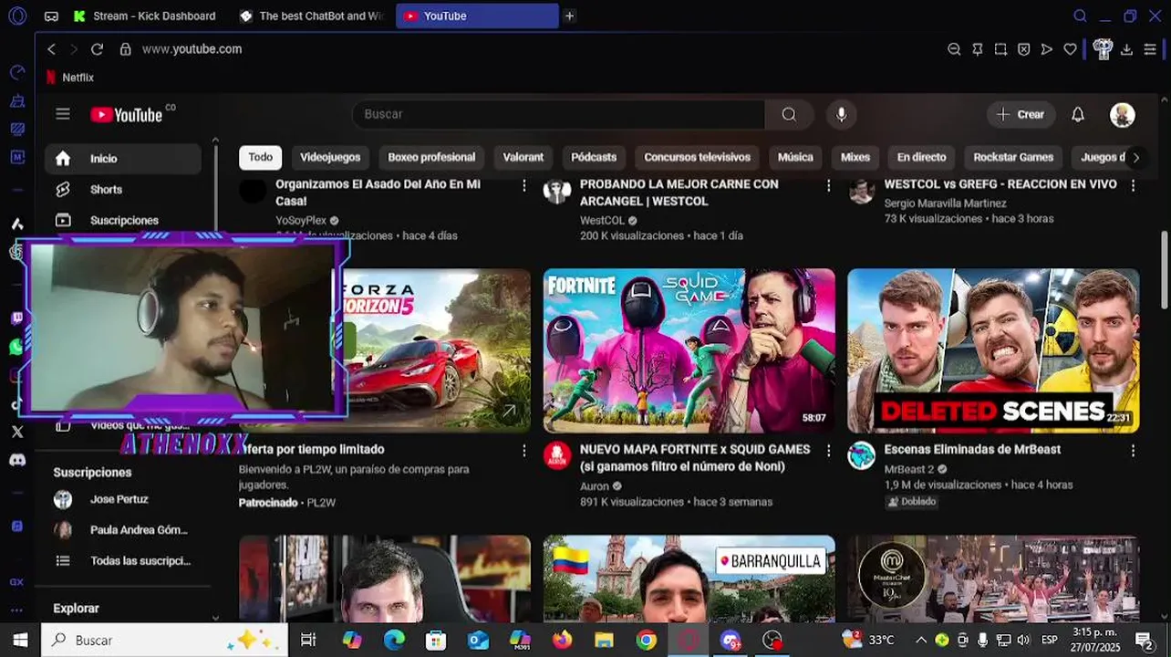Select the Todo filter chip
Screen dimensions: 1171x657
click(261, 157)
